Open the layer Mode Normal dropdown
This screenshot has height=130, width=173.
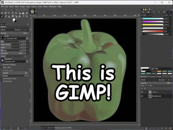(154, 80)
